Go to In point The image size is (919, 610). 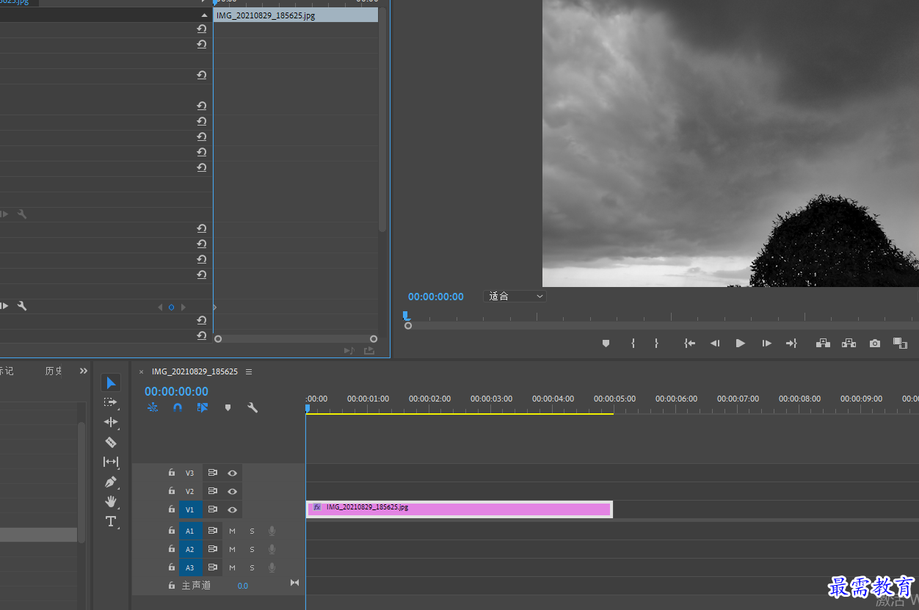(689, 343)
